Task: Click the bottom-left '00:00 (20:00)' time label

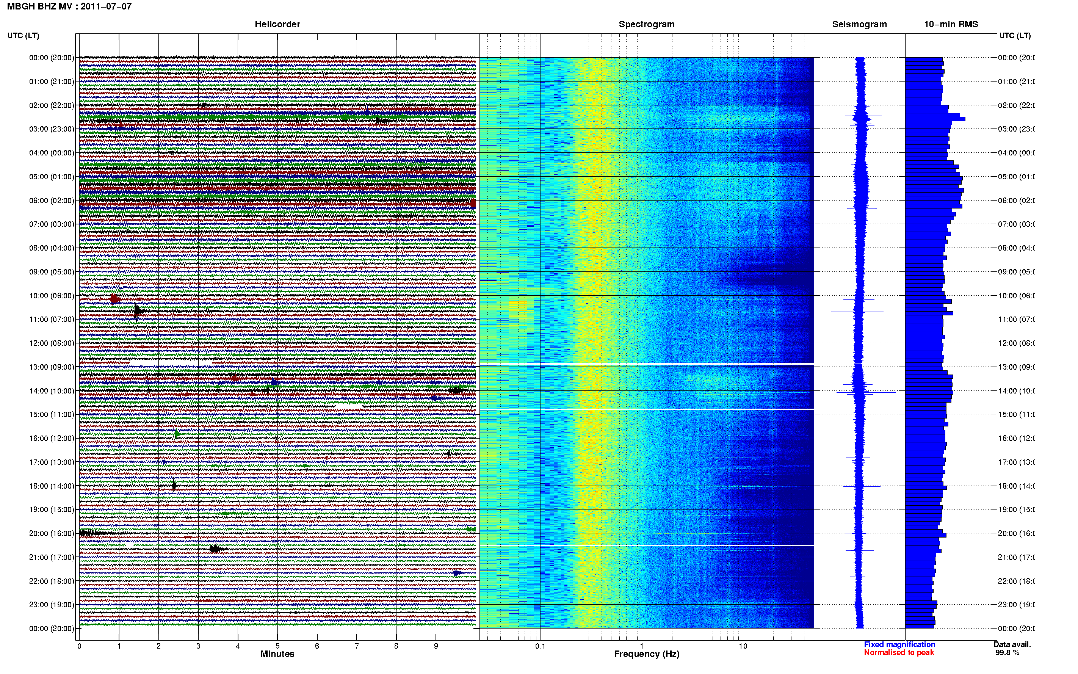Action: tap(52, 629)
